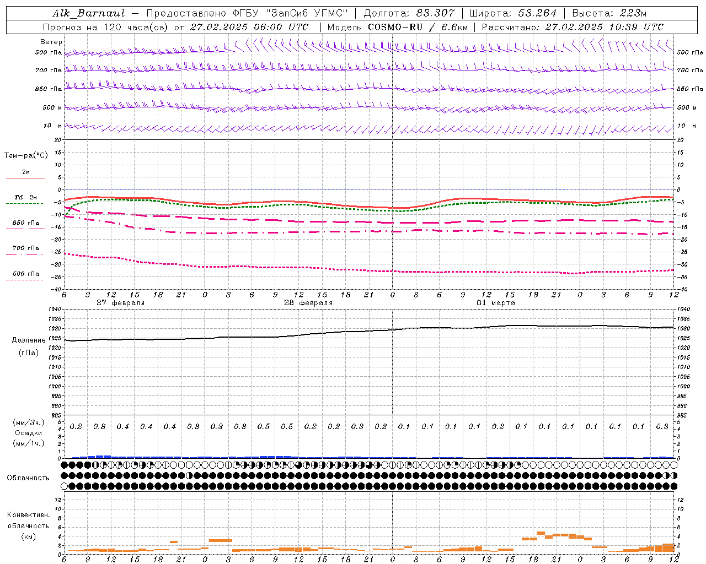Viewport: 706px width, 564px height.
Task: Click the latitude value Широта: 53.264
Action: [x=513, y=13]
